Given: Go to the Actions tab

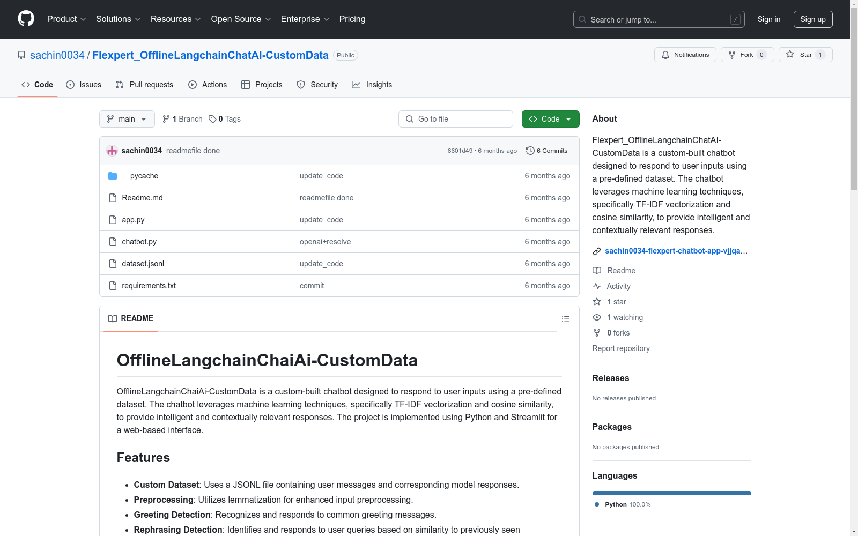Looking at the screenshot, I should pos(208,85).
